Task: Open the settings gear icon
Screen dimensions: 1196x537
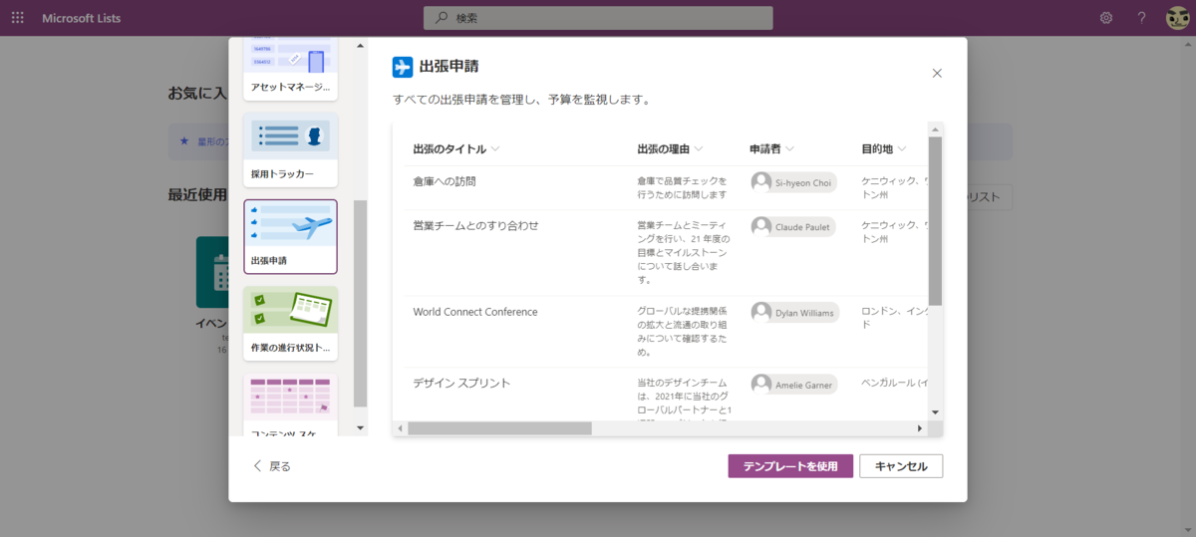Action: (1106, 18)
